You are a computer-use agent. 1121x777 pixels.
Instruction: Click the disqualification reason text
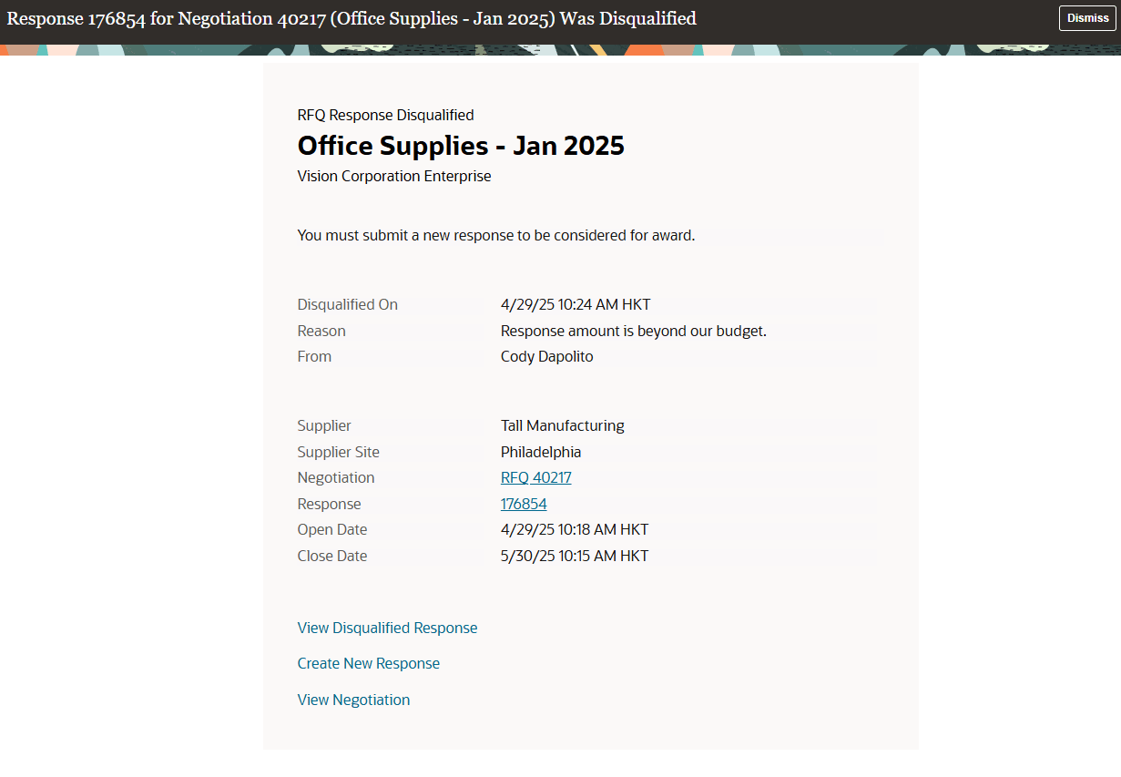634,331
